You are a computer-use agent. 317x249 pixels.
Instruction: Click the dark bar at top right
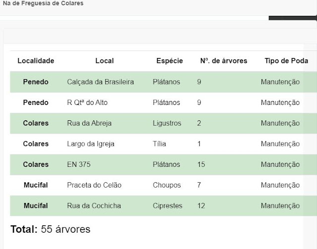pyautogui.click(x=293, y=18)
